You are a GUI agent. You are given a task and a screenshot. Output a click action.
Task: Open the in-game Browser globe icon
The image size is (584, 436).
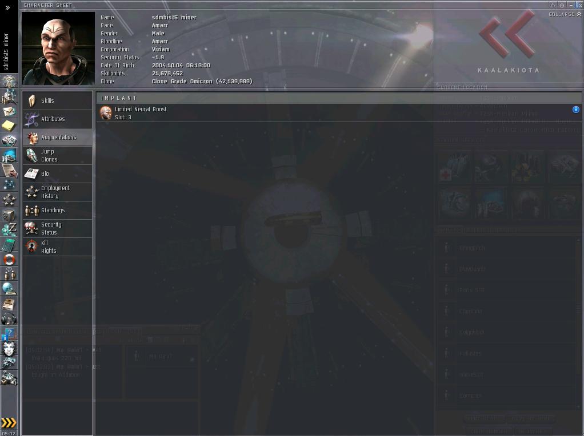[x=9, y=289]
